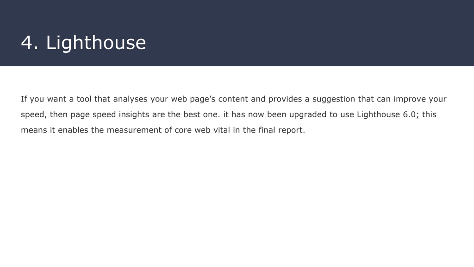Click the word 'upgraded' in the second line
Image resolution: width=474 pixels, height=267 pixels.
pos(308,115)
